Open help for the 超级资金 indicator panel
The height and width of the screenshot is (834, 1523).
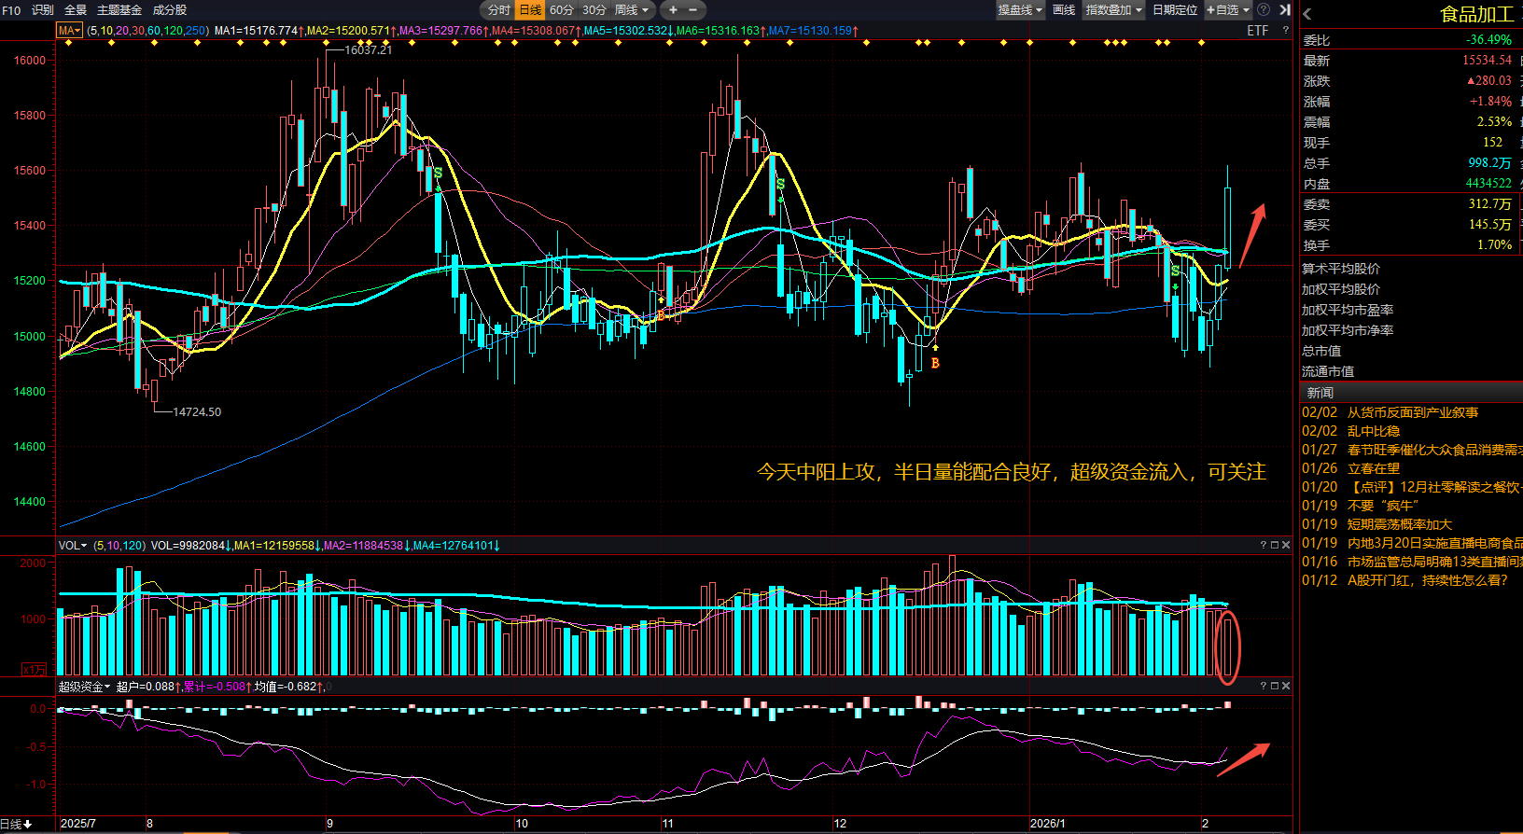tap(1264, 686)
